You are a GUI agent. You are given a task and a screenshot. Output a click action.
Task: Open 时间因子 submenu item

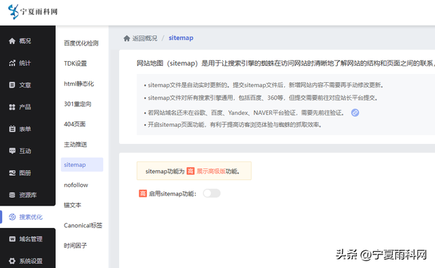75,246
